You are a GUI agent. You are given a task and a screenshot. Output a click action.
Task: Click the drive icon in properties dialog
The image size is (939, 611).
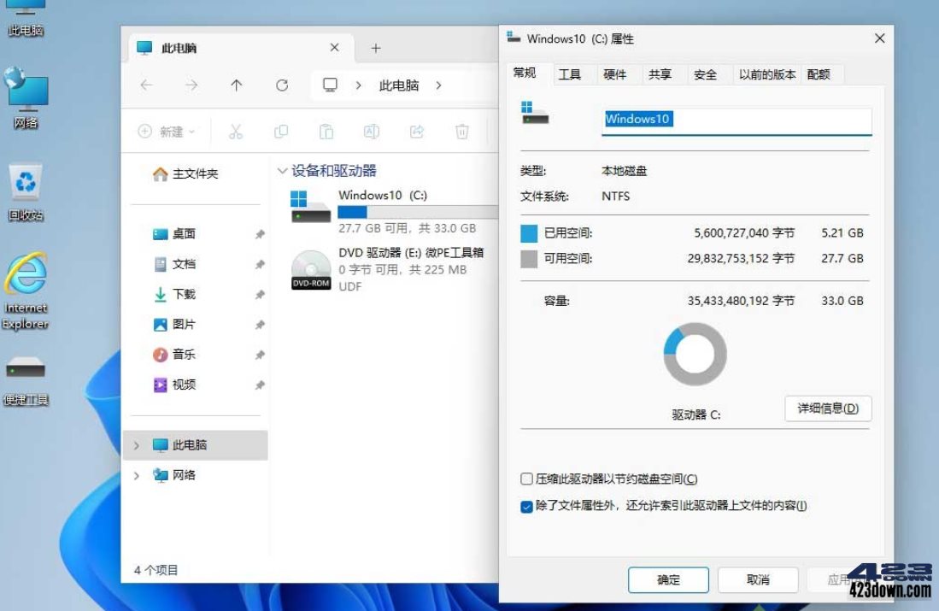pyautogui.click(x=534, y=113)
